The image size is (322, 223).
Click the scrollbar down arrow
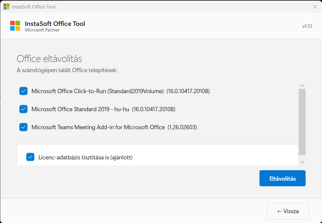click(x=302, y=162)
